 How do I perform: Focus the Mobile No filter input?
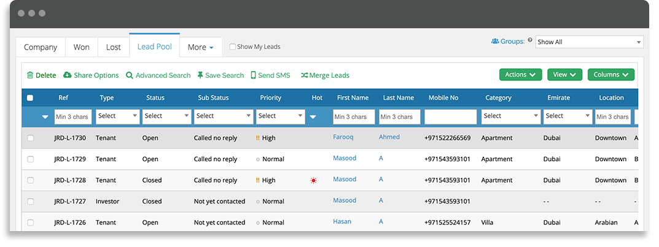pyautogui.click(x=451, y=116)
